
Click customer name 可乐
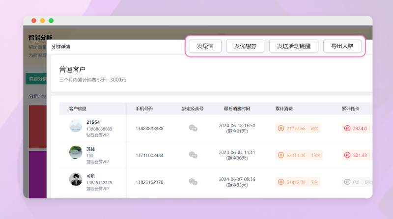pyautogui.click(x=91, y=176)
